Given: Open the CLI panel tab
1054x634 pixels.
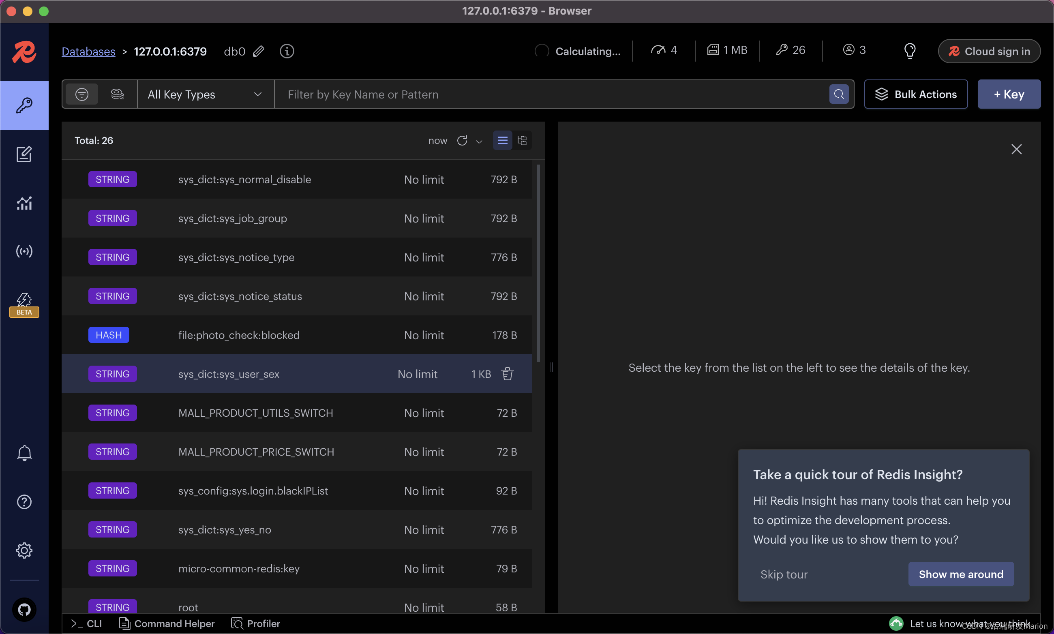Looking at the screenshot, I should (87, 623).
